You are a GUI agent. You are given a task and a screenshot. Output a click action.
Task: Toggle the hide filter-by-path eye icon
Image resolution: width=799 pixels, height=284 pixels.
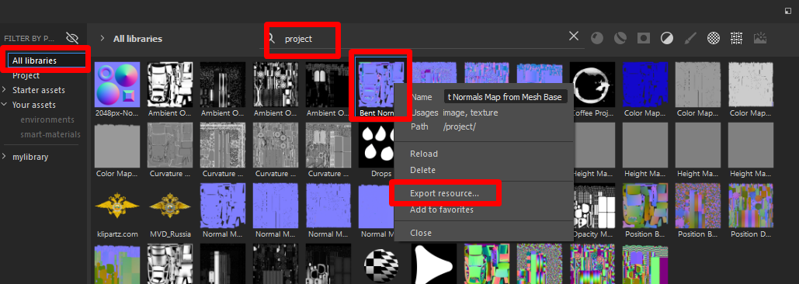tap(72, 38)
